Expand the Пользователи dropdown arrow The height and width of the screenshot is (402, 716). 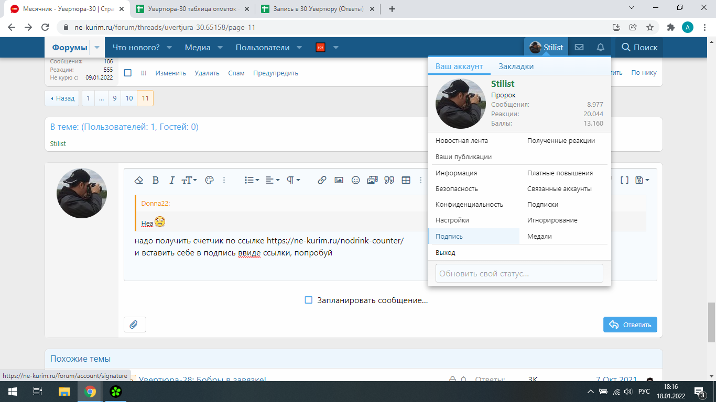point(299,48)
